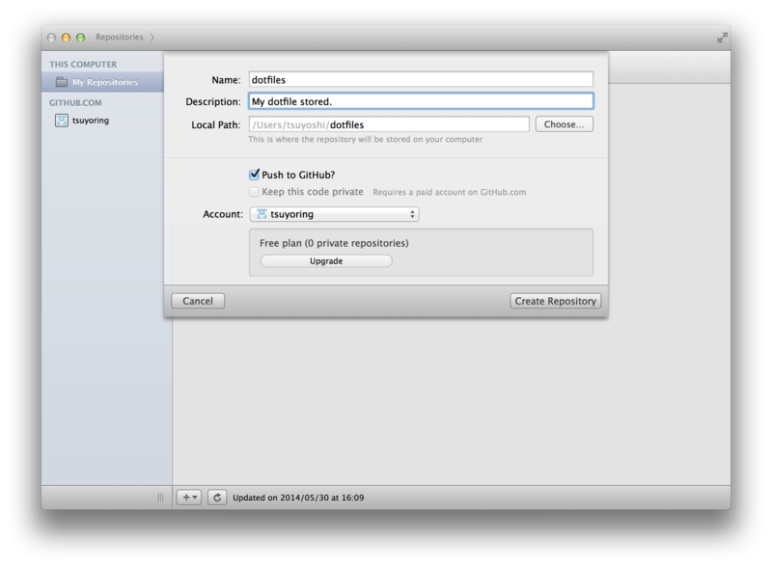Uncheck the Push to GitHub checkbox
Viewport: 772px width, 567px height.
254,175
